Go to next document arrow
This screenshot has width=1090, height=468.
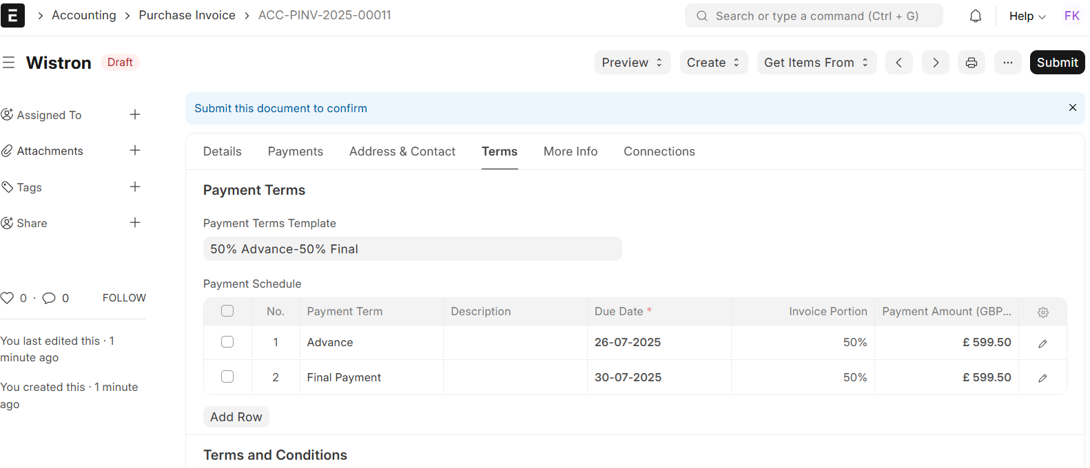(935, 63)
